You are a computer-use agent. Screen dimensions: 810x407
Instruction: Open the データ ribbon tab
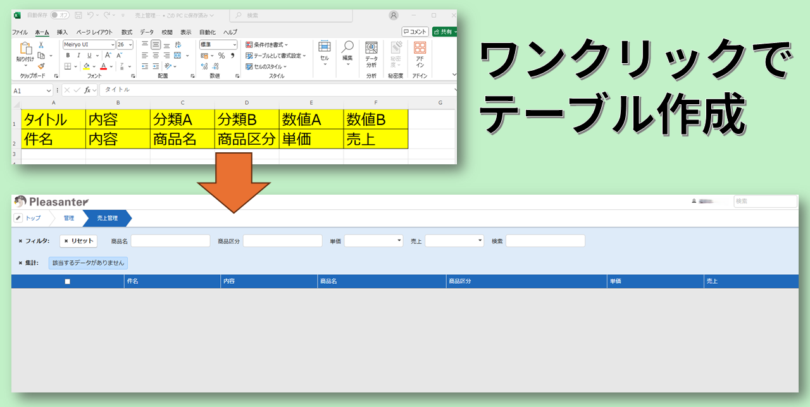point(147,32)
